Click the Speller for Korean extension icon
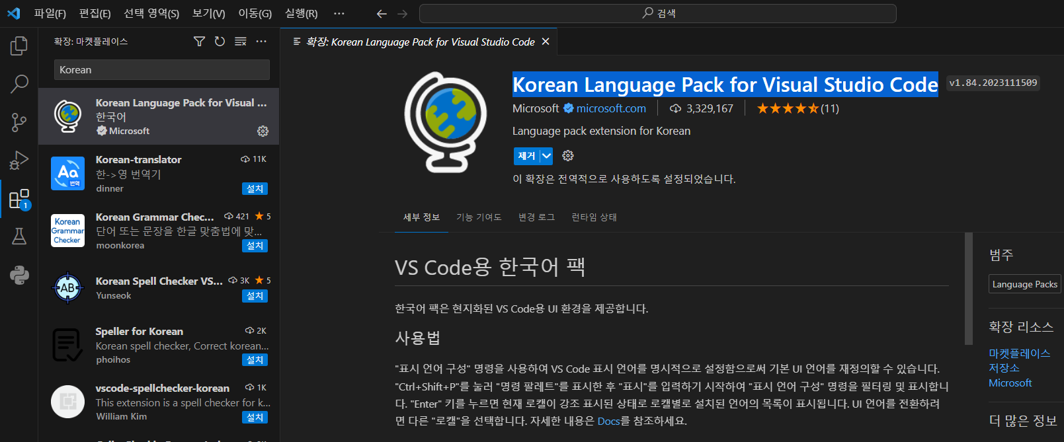Image resolution: width=1064 pixels, height=442 pixels. [x=67, y=345]
